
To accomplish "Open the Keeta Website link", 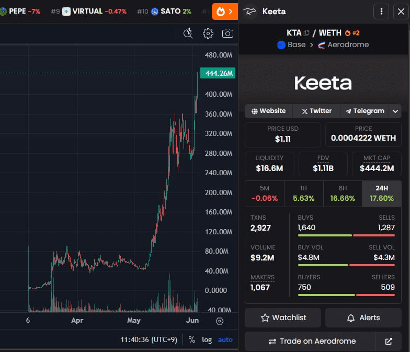I will [x=269, y=111].
